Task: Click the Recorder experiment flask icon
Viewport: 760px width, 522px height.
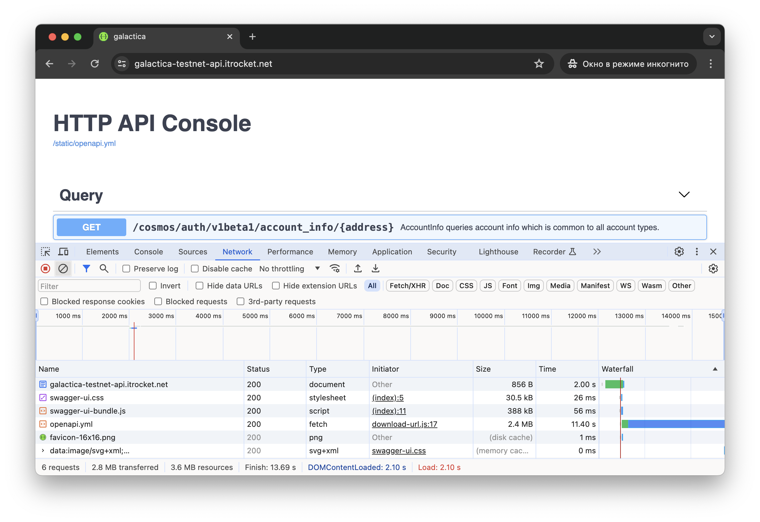Action: point(572,252)
